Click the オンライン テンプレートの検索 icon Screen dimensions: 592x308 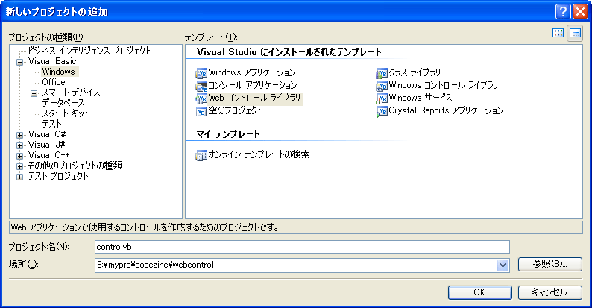click(x=201, y=155)
